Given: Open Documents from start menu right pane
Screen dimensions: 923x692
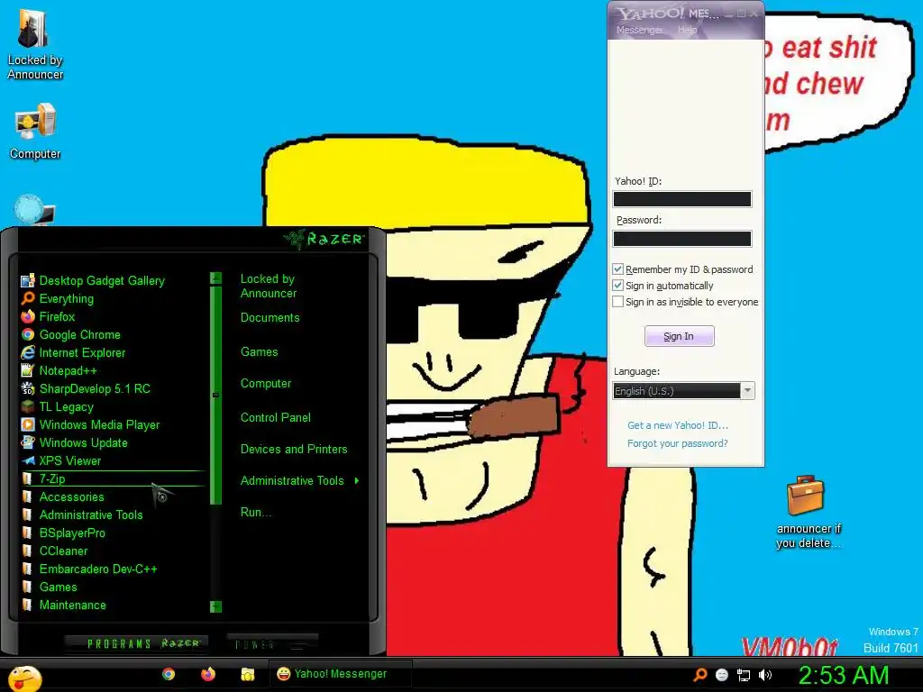Looking at the screenshot, I should tap(270, 318).
